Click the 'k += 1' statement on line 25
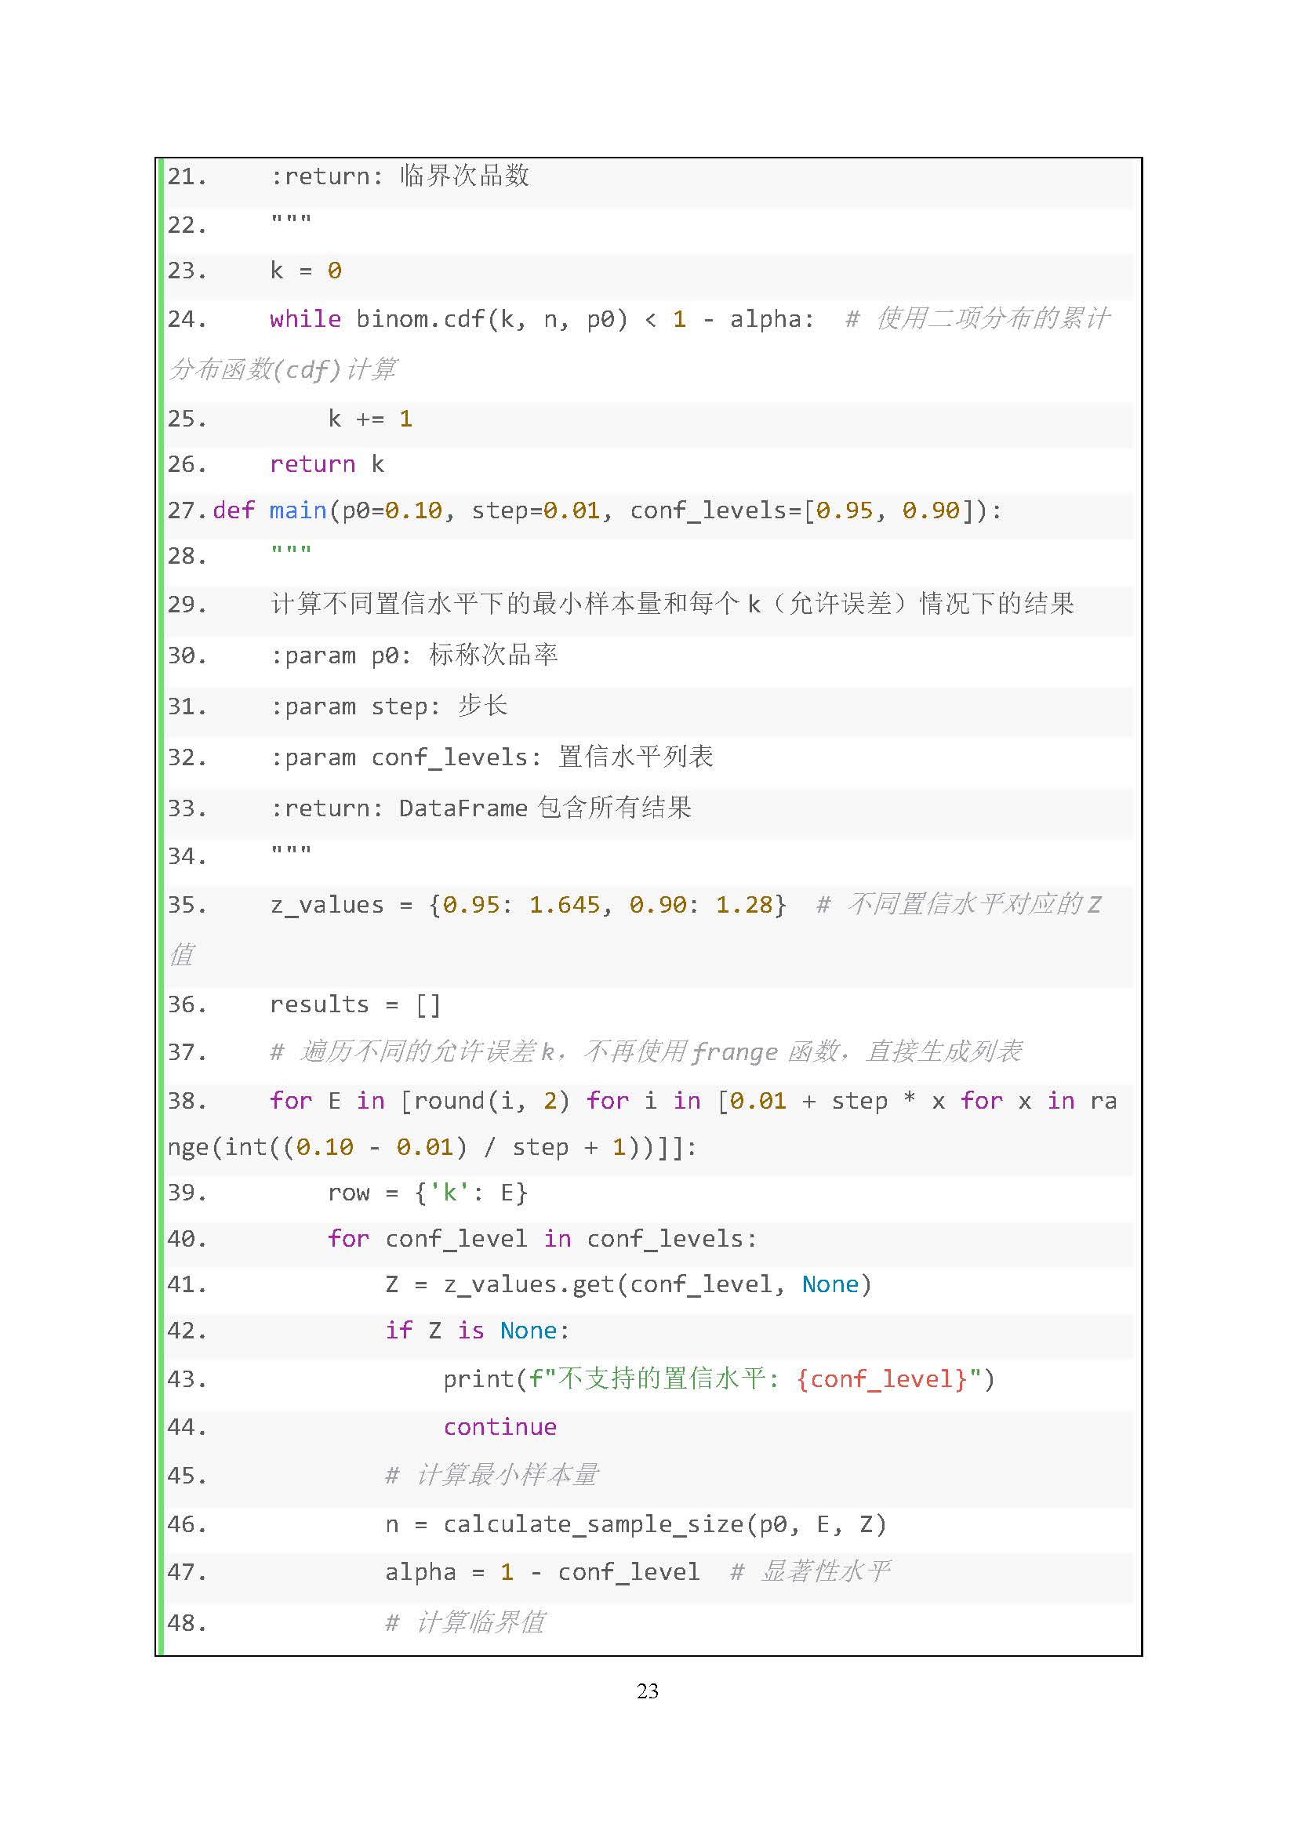 pyautogui.click(x=370, y=419)
